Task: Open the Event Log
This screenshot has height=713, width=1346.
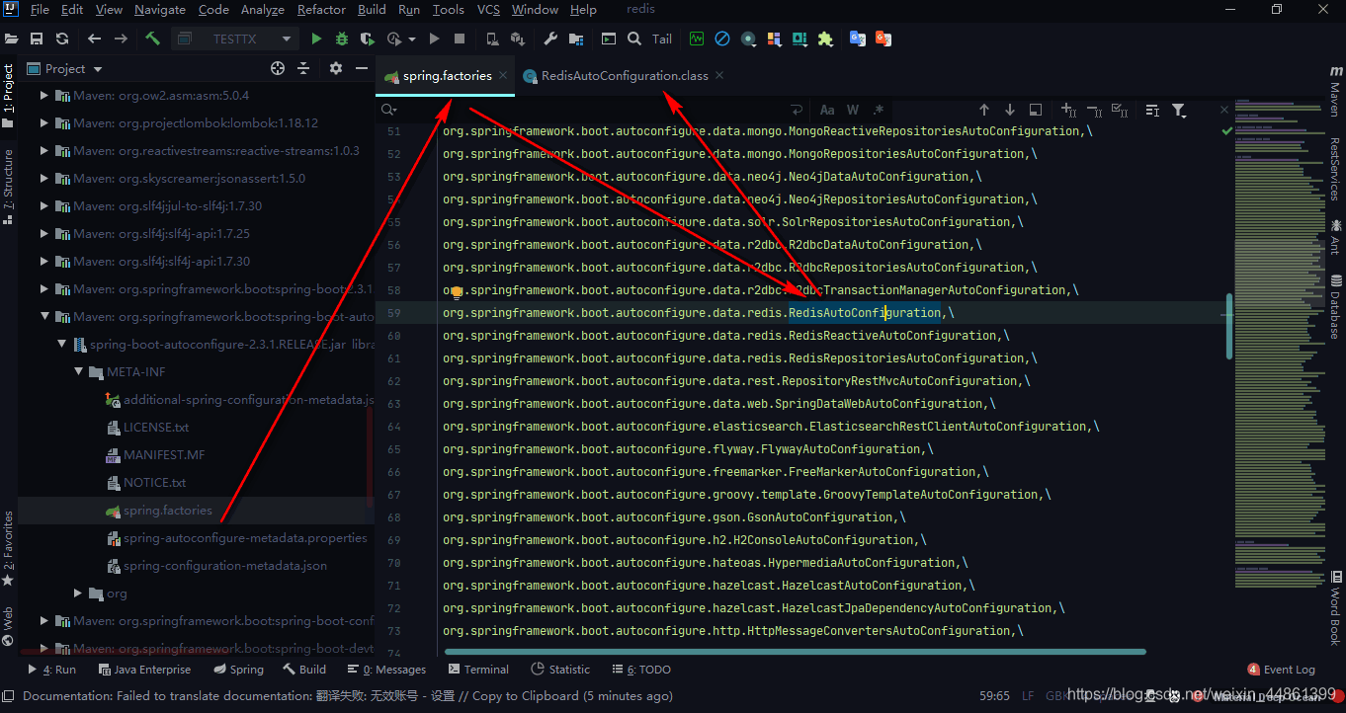Action: [1281, 669]
